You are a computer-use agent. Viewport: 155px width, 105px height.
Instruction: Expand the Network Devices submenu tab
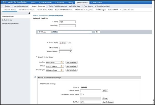click(10, 10)
